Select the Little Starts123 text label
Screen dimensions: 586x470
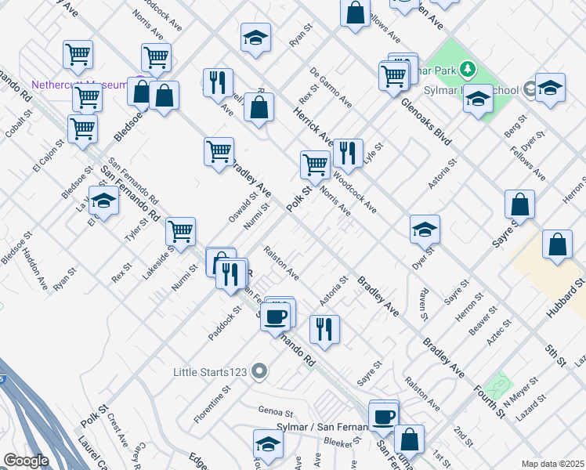pyautogui.click(x=210, y=372)
